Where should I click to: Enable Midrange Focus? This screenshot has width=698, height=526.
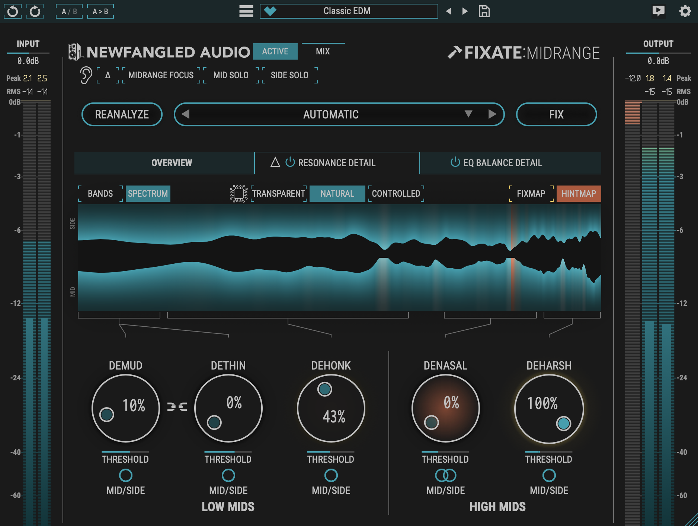(x=161, y=75)
